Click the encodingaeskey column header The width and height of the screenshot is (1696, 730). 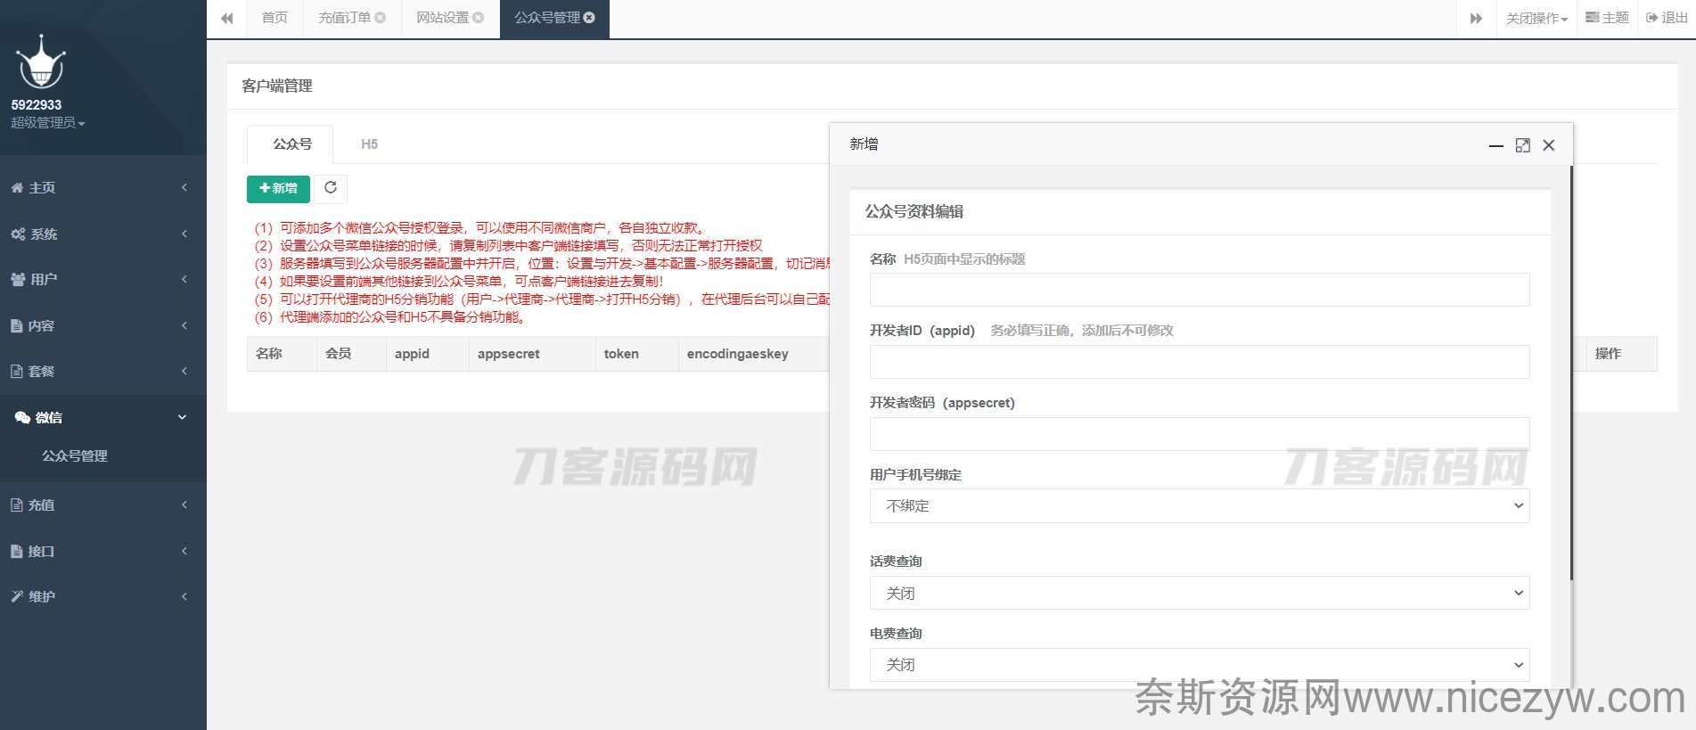(x=738, y=354)
